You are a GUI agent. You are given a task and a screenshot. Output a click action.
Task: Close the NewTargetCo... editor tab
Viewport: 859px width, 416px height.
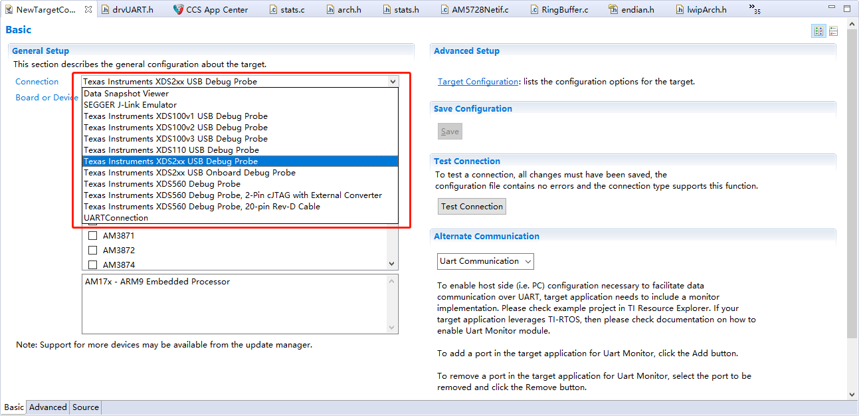88,10
